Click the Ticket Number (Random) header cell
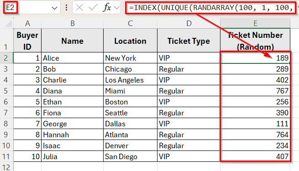 tap(255, 41)
